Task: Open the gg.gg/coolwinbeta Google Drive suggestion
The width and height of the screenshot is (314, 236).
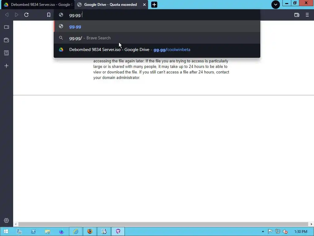Action: [x=157, y=49]
